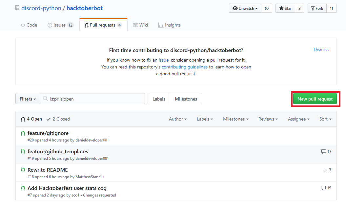Click the New pull request button

tap(315, 99)
